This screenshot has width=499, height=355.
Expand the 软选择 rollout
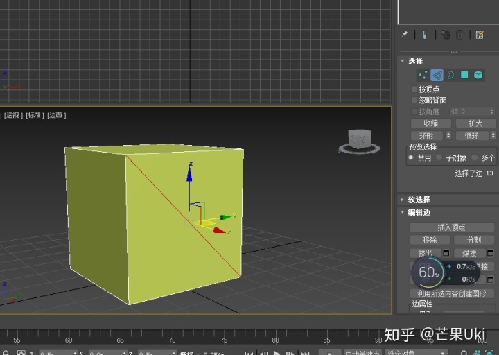coord(403,200)
